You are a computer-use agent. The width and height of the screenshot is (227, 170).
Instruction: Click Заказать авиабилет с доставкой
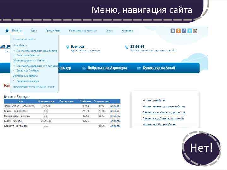point(164,112)
